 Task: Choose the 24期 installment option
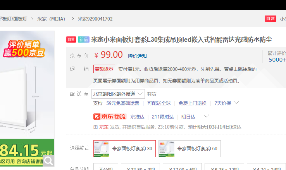267,167
